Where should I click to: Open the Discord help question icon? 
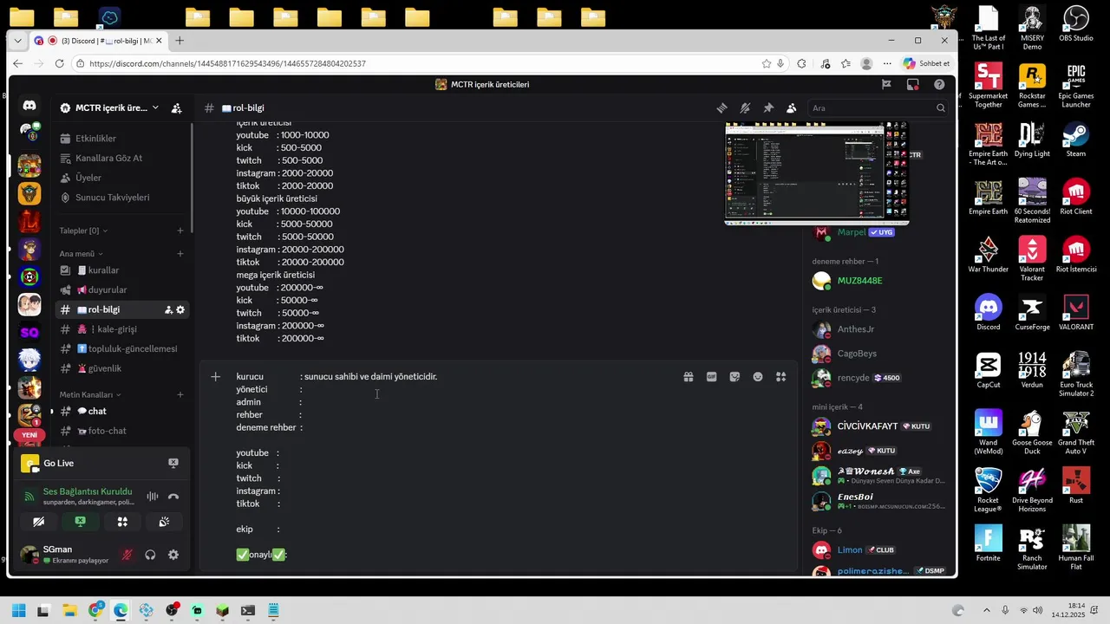tap(939, 84)
